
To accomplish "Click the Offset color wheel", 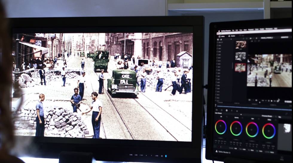I will click(x=269, y=131).
